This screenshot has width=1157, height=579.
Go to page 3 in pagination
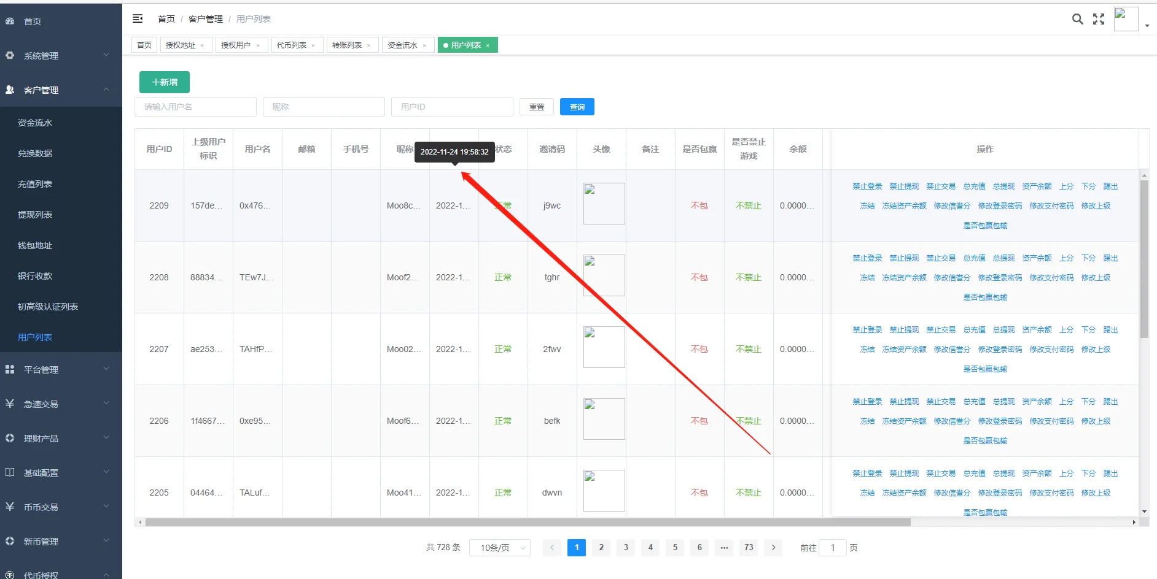point(626,548)
